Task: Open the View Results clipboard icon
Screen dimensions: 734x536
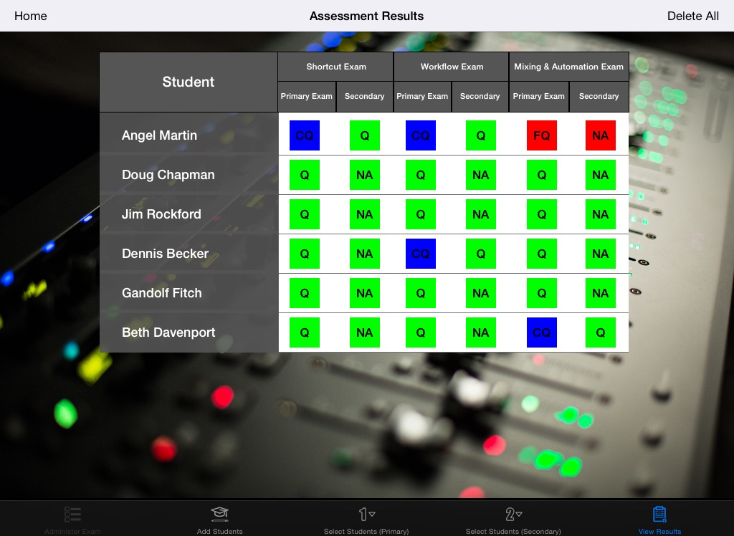Action: coord(659,515)
